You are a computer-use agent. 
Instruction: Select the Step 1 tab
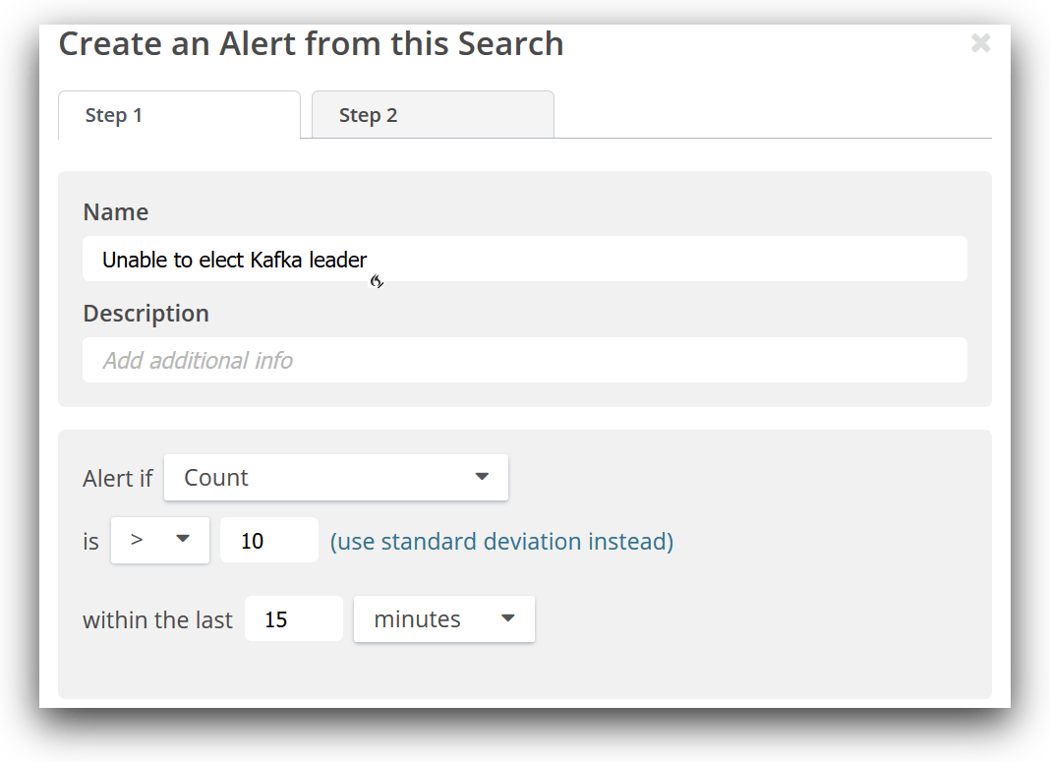(x=179, y=115)
